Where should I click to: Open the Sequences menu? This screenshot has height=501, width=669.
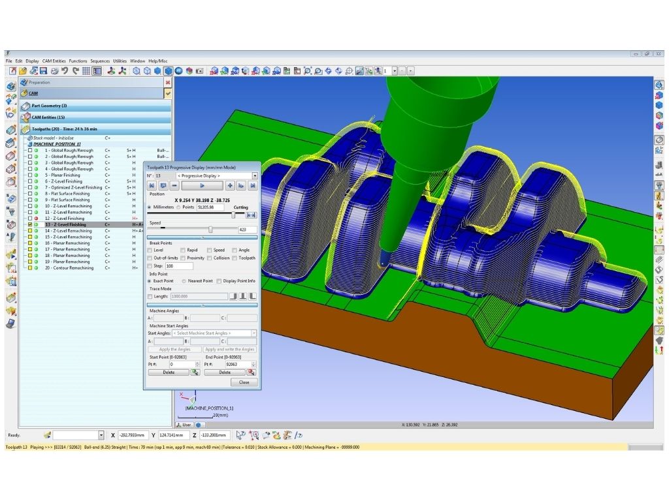pos(100,61)
